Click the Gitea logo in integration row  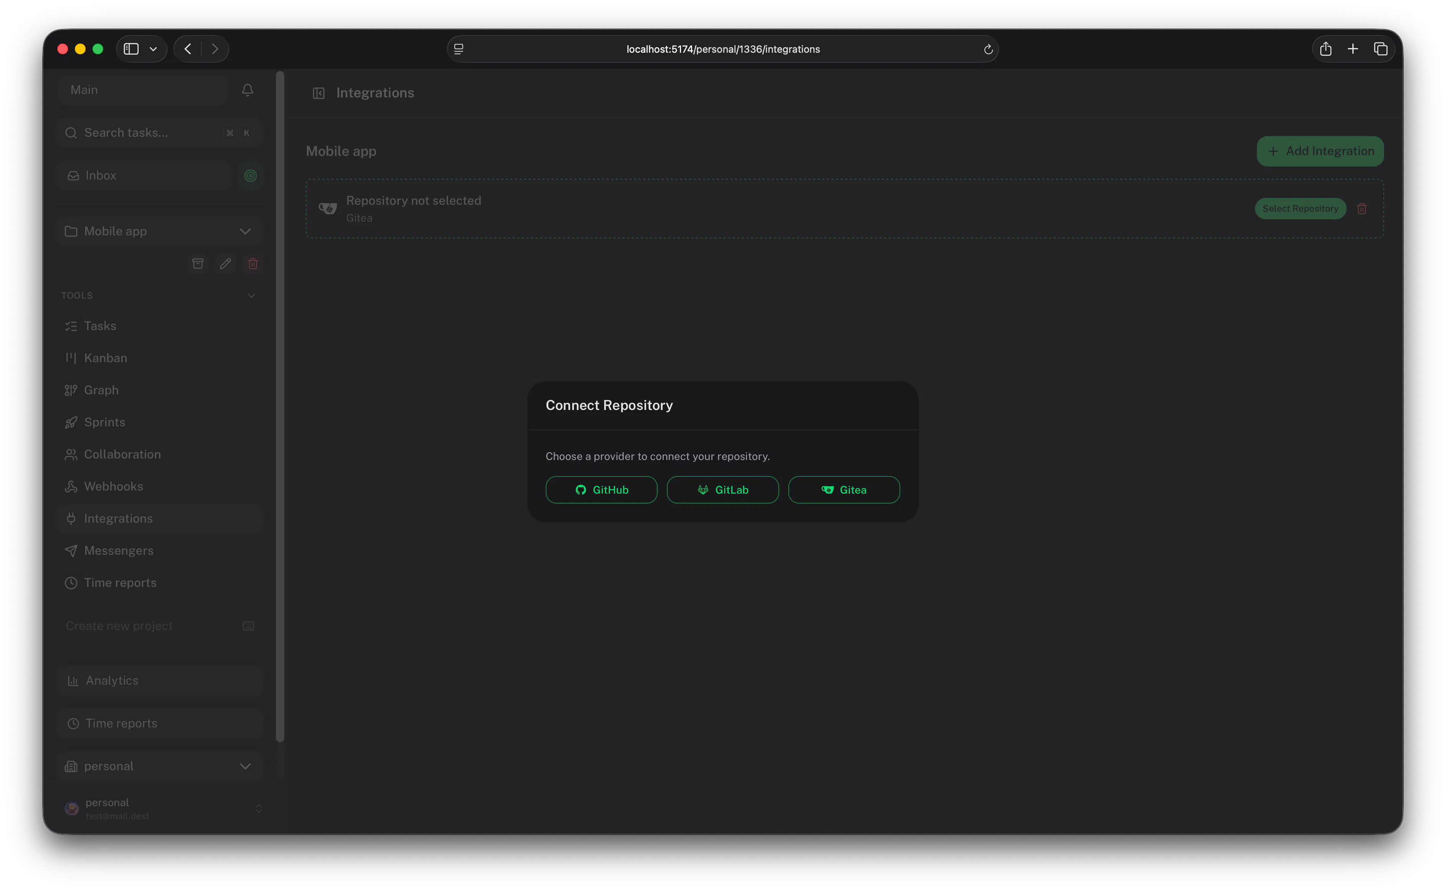[x=327, y=209]
